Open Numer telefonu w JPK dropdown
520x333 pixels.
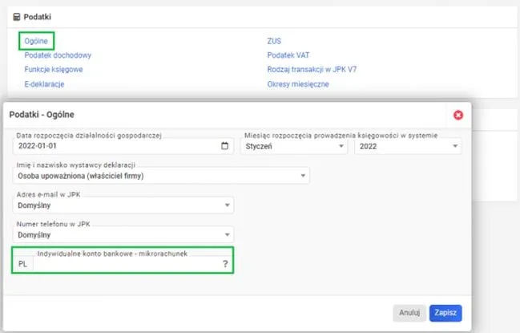pyautogui.click(x=123, y=235)
